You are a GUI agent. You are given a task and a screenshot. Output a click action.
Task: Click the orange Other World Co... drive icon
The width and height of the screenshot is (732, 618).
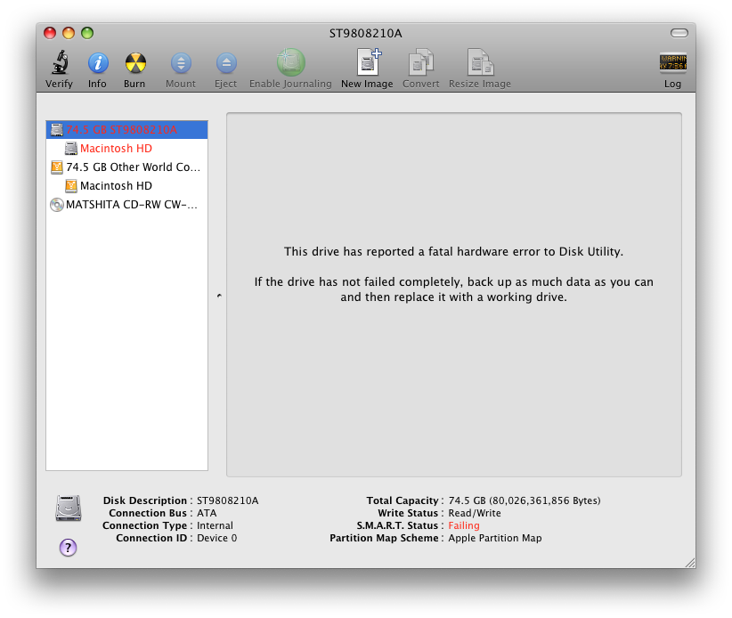pos(56,167)
